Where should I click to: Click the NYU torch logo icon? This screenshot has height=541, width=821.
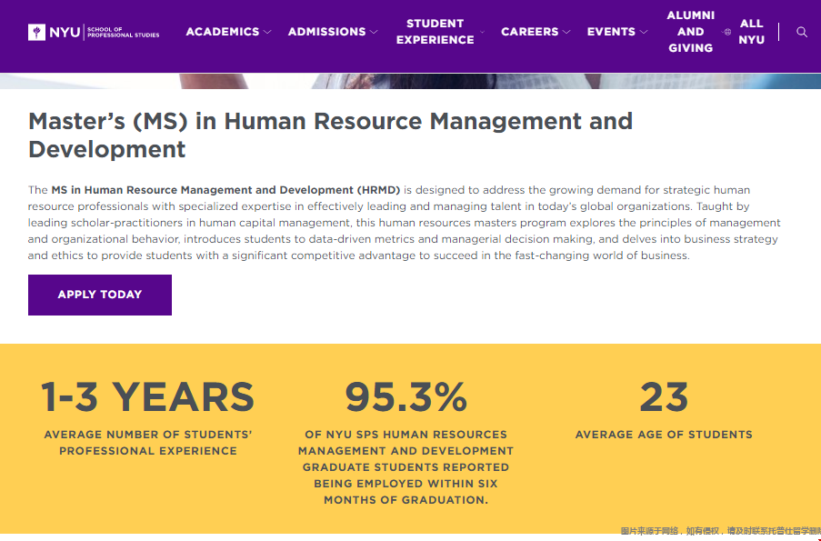(36, 32)
